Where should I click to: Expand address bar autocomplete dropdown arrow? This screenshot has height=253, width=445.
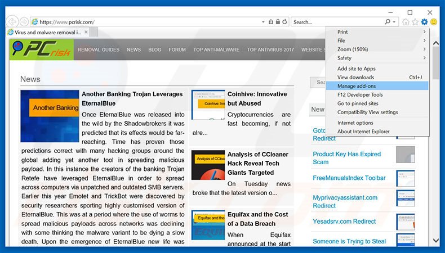point(263,22)
